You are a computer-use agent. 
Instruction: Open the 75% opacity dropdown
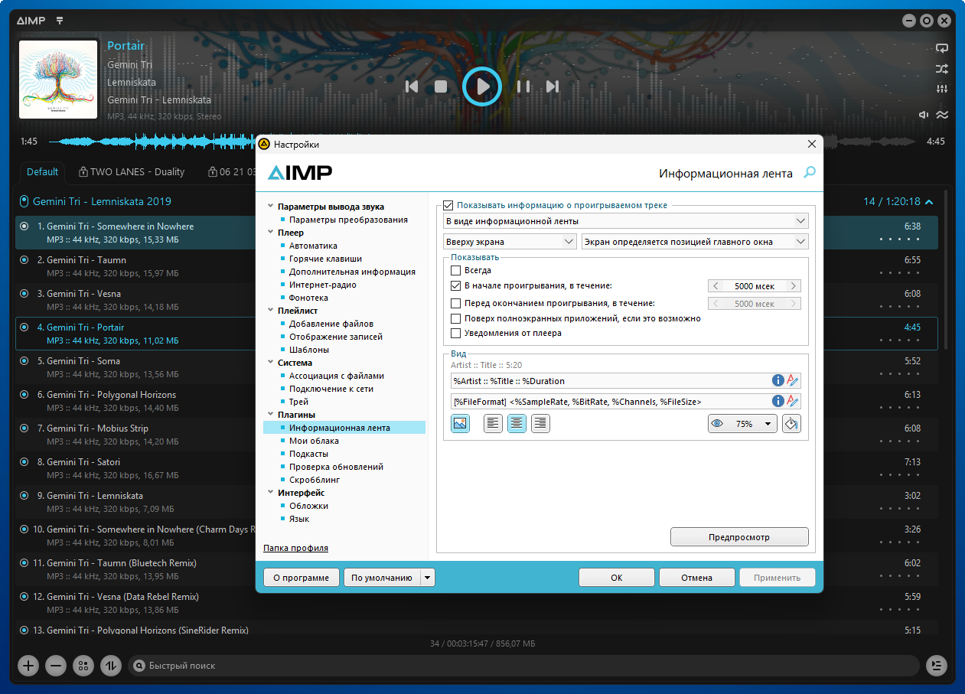(x=742, y=423)
